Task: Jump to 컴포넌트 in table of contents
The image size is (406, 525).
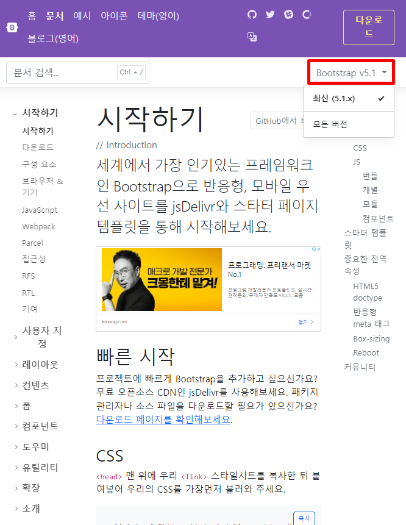Action: [378, 219]
